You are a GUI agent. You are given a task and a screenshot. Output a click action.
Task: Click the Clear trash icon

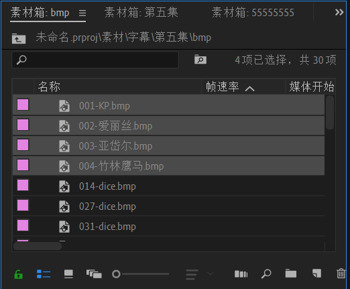341,274
